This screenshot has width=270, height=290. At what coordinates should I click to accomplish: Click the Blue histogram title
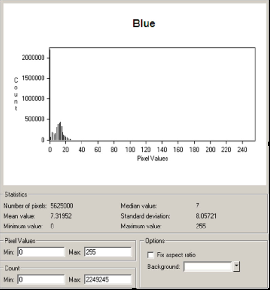pyautogui.click(x=144, y=23)
